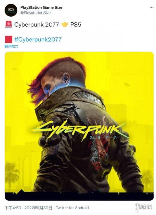
Task: Click the handshake emoji before PS5
Action: (x=65, y=25)
